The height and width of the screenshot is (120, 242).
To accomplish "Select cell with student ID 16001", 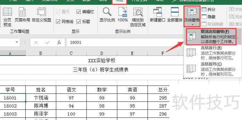I will click(x=13, y=98).
